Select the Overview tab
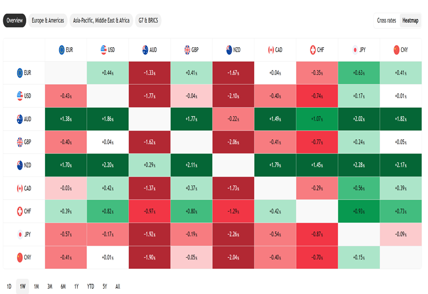 coord(14,20)
